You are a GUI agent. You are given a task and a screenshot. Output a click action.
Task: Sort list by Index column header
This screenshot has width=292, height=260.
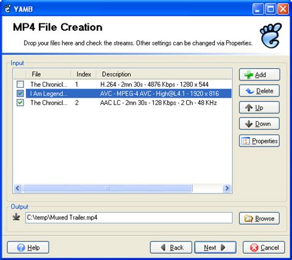84,74
